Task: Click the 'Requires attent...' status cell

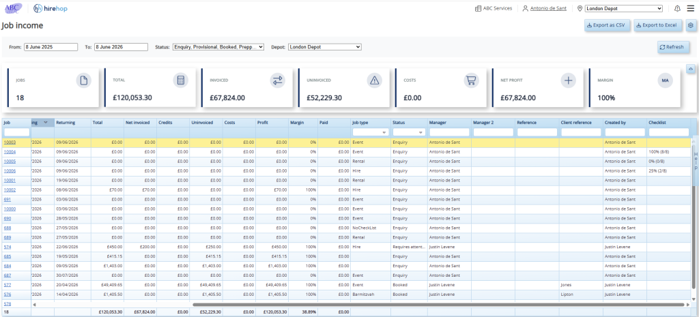Action: pos(408,247)
